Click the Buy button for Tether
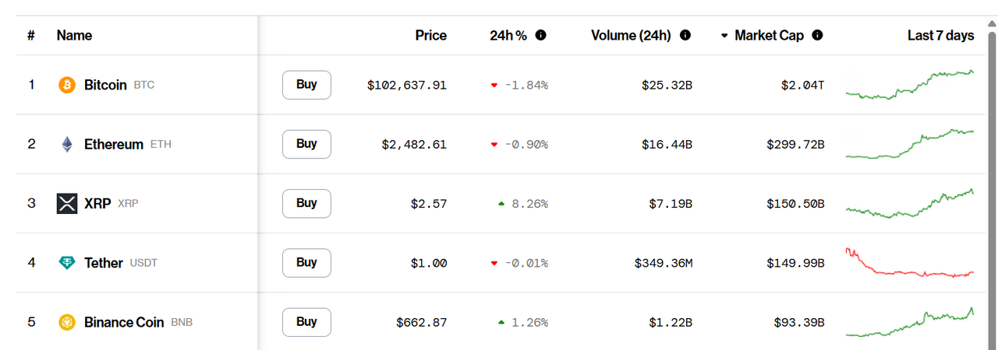This screenshot has height=350, width=998. point(306,263)
